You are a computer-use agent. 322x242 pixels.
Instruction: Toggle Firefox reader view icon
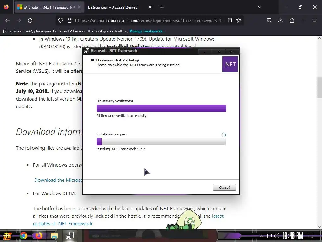pos(230,20)
